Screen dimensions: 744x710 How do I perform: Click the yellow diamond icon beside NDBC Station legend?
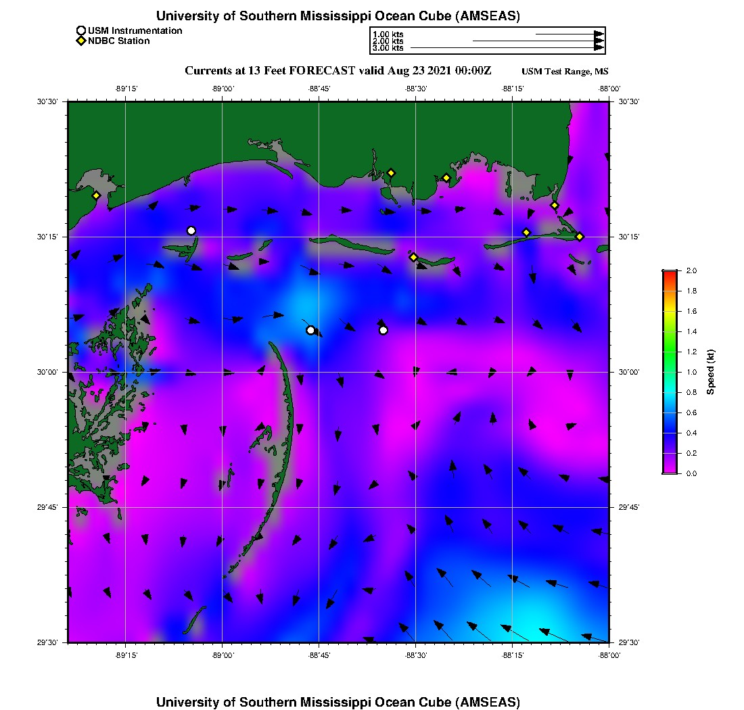coord(81,41)
